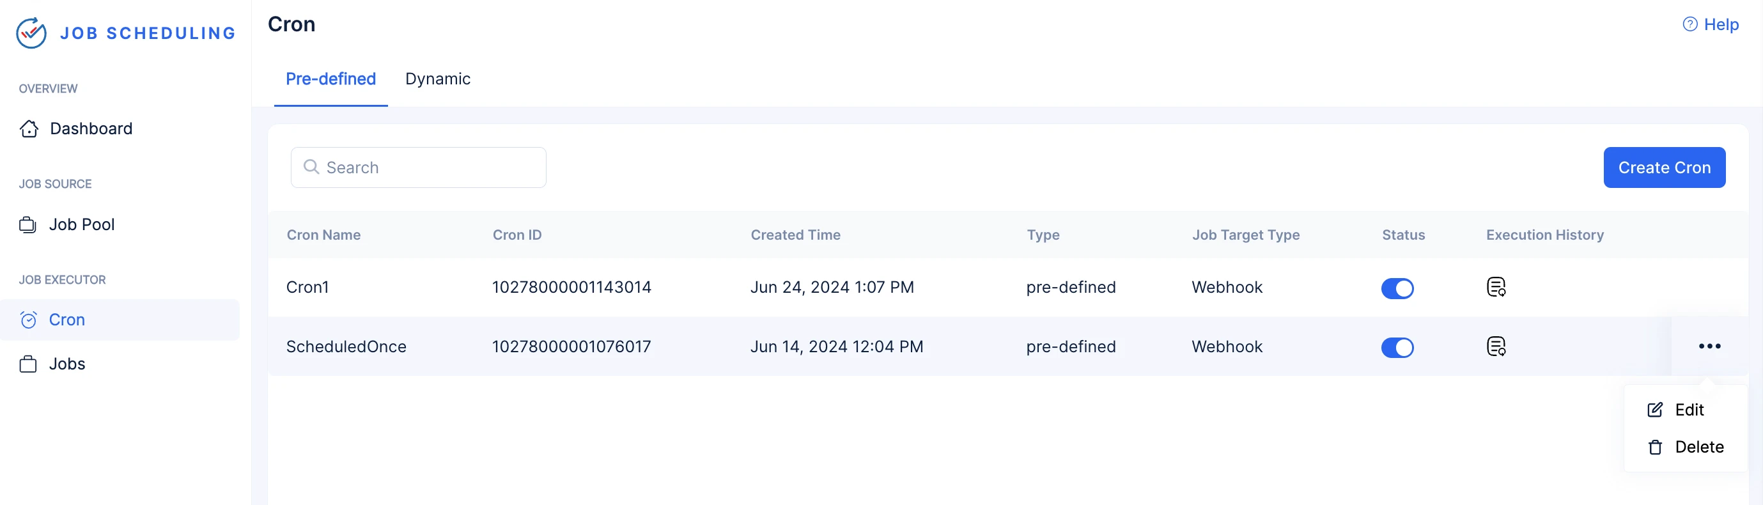
Task: Choose Edit from the row menu
Action: tap(1686, 410)
